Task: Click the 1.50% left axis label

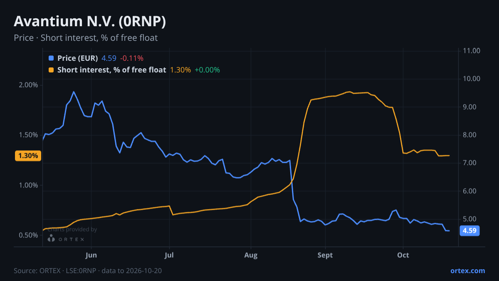Action: (29, 135)
